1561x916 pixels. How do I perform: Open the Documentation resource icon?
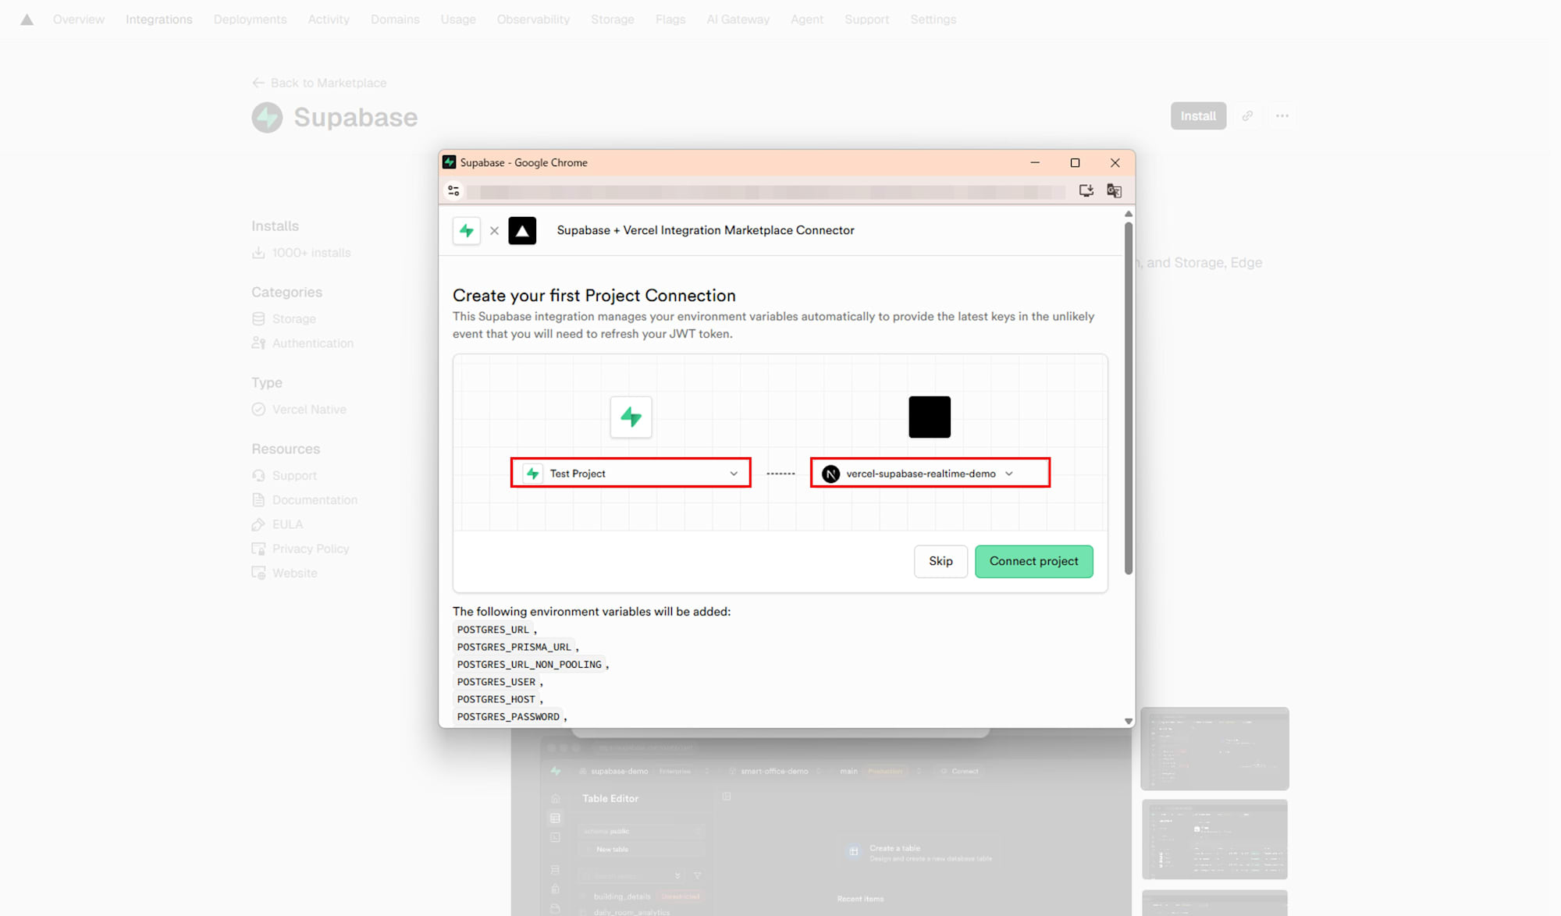click(x=258, y=499)
